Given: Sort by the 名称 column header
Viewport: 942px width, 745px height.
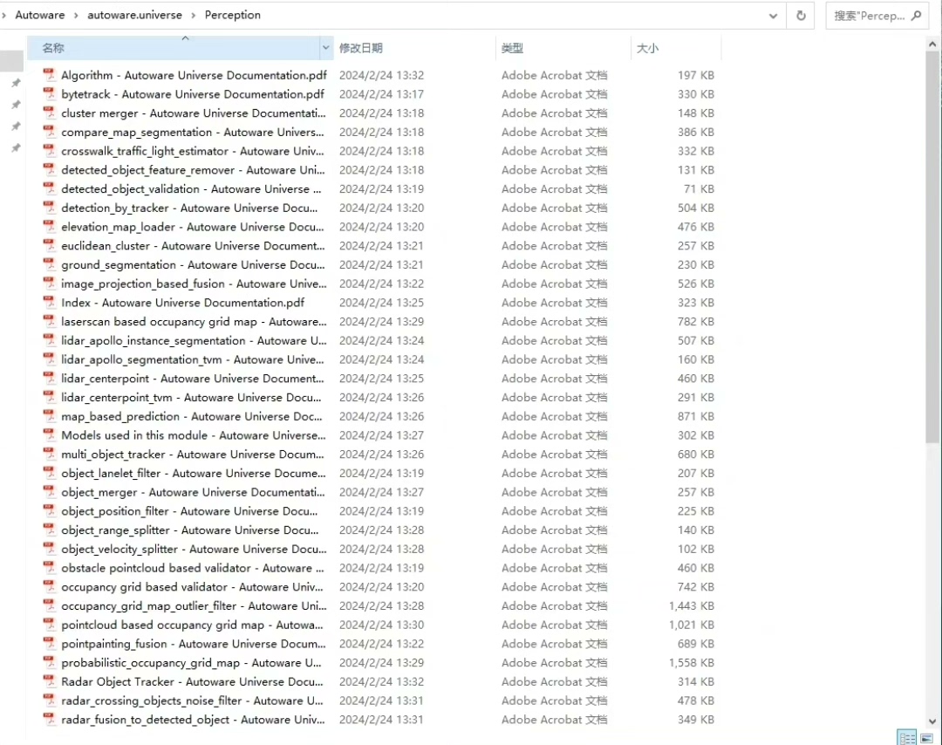Looking at the screenshot, I should 174,47.
